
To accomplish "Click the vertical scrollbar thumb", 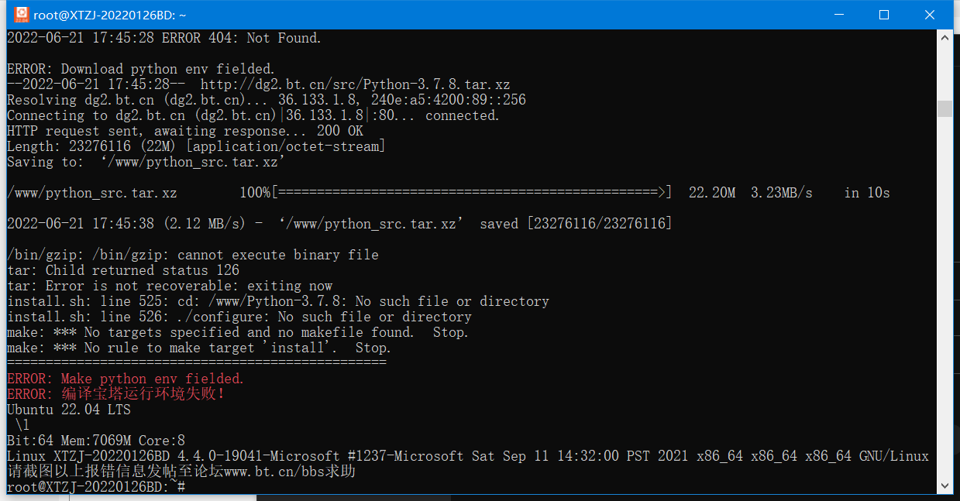I will [x=945, y=108].
